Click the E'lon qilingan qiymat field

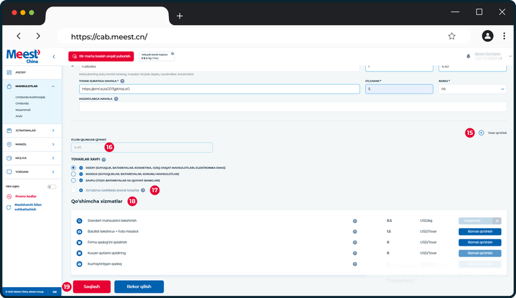click(x=142, y=147)
